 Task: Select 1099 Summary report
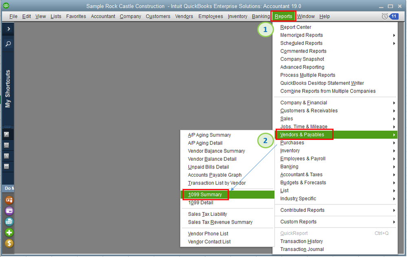tap(228, 195)
